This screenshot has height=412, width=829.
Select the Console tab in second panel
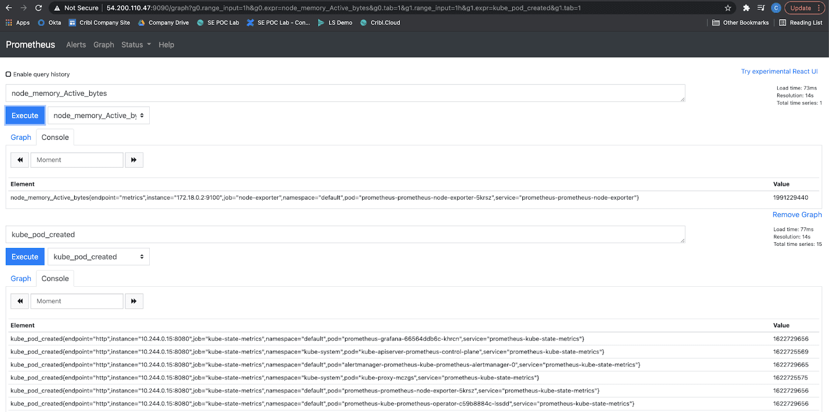(x=55, y=278)
